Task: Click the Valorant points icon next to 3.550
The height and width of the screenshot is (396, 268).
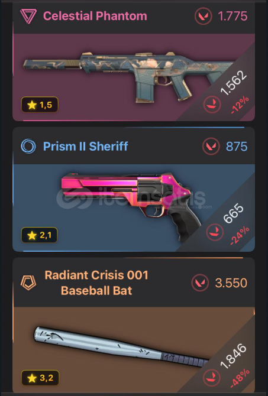Action: [200, 283]
